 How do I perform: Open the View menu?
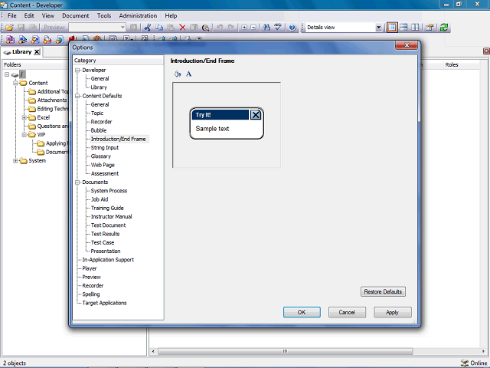click(x=47, y=15)
